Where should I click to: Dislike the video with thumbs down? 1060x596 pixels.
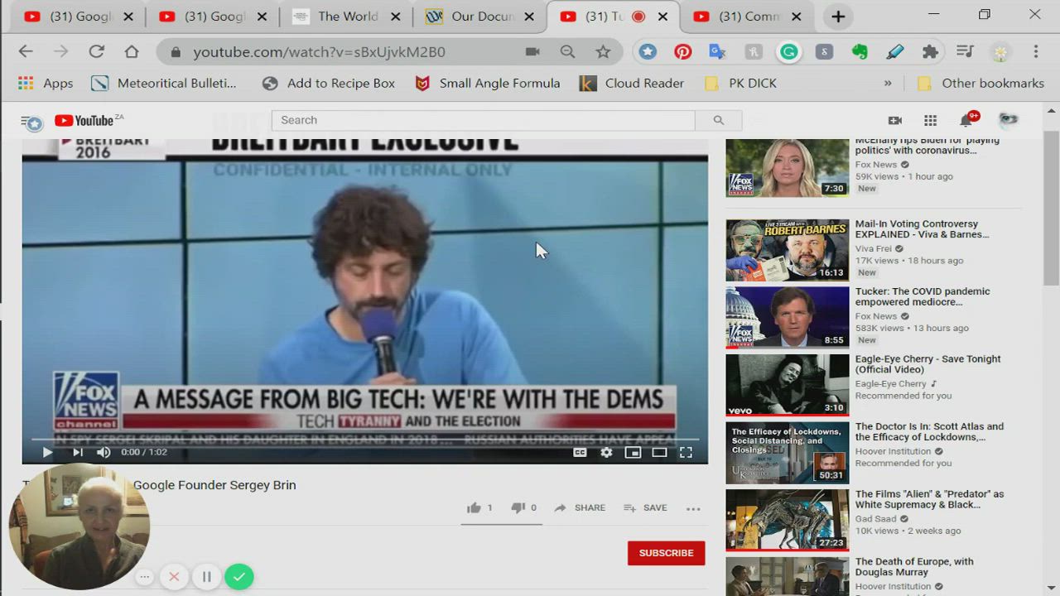[x=518, y=507]
